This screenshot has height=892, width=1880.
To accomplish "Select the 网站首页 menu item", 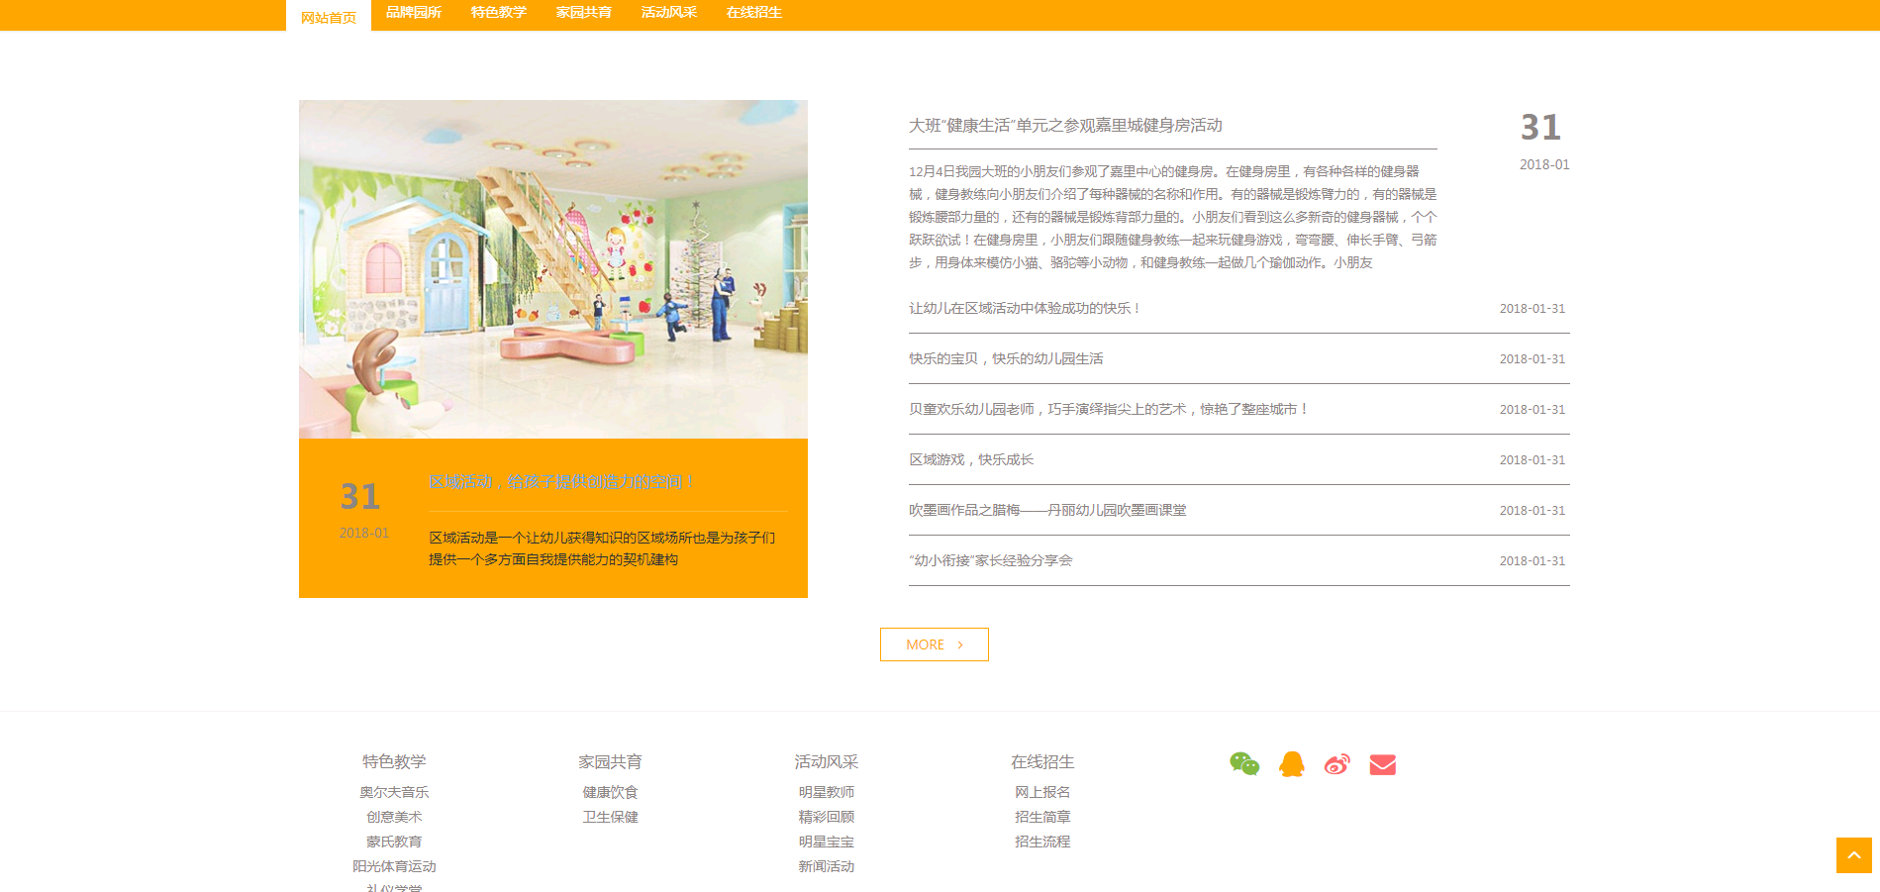I will (328, 15).
